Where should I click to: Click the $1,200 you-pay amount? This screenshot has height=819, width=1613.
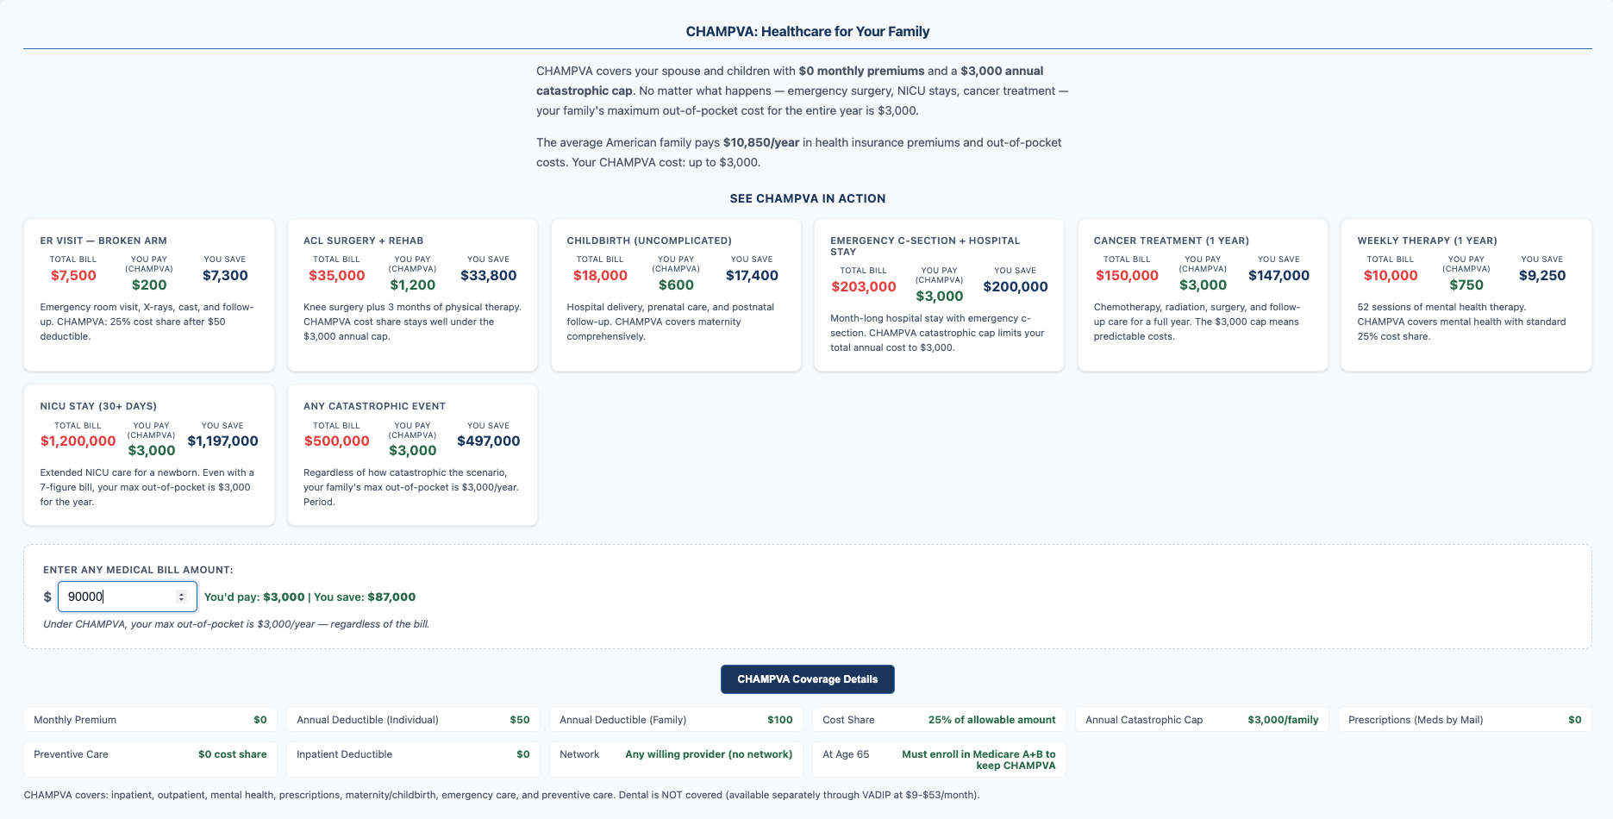click(x=413, y=285)
